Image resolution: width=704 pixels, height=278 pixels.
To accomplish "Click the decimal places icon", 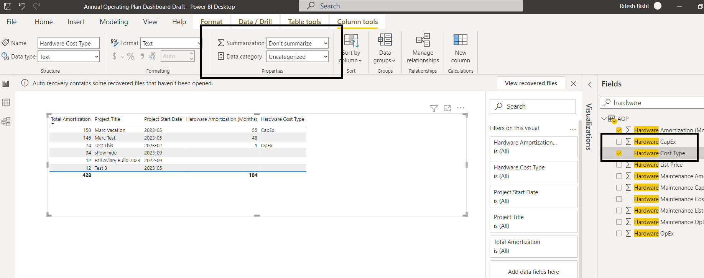I will [x=152, y=56].
